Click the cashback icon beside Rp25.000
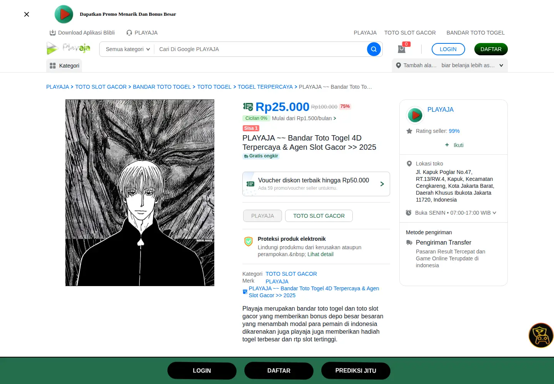This screenshot has height=384, width=554. [248, 107]
